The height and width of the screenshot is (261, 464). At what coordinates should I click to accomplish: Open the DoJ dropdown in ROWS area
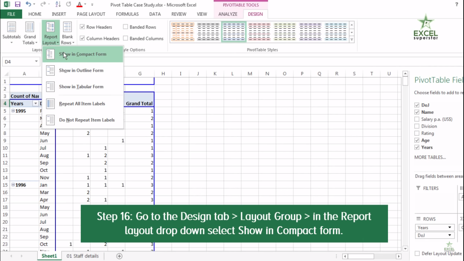point(450,235)
